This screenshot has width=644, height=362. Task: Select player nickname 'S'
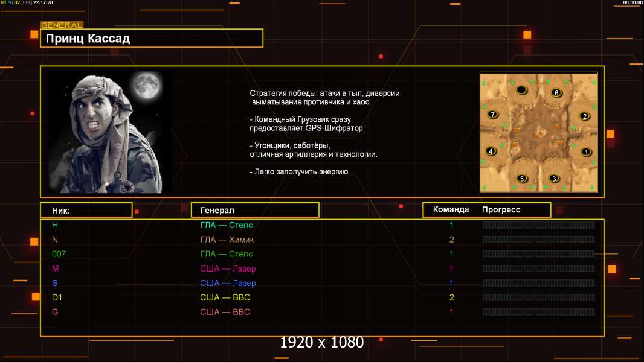click(x=55, y=283)
